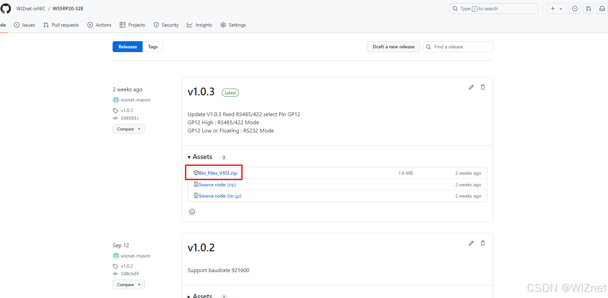Open wiznet-mason profile beside v1.0.2
Viewport: 608px width, 298px height.
click(x=135, y=256)
